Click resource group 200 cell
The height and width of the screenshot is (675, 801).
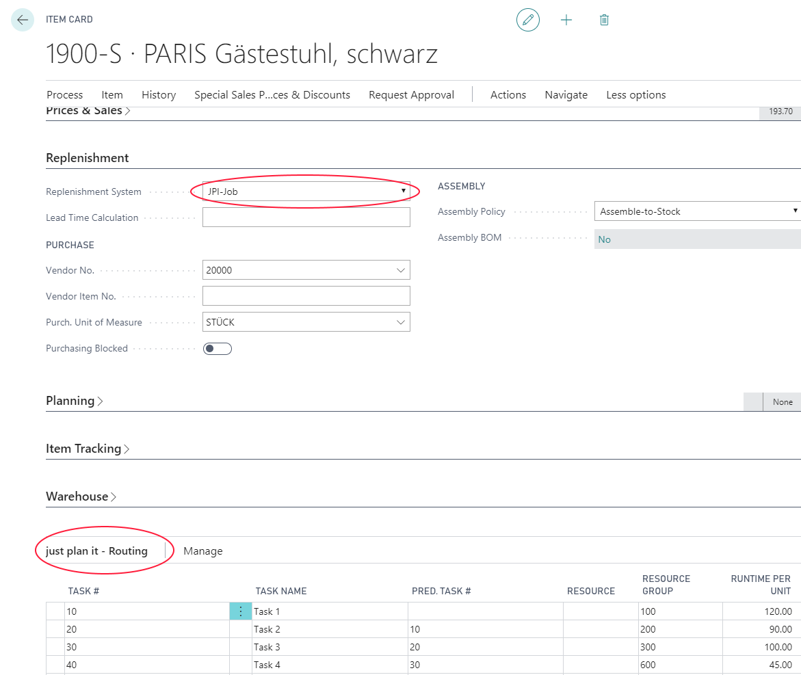[x=681, y=629]
